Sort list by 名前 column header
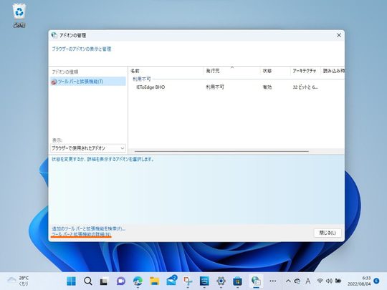This screenshot has height=290, width=387. [166, 71]
